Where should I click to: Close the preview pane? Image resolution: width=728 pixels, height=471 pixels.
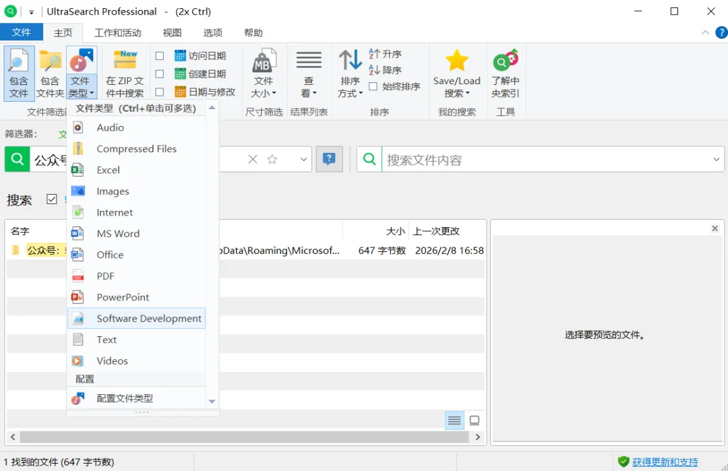(x=715, y=228)
